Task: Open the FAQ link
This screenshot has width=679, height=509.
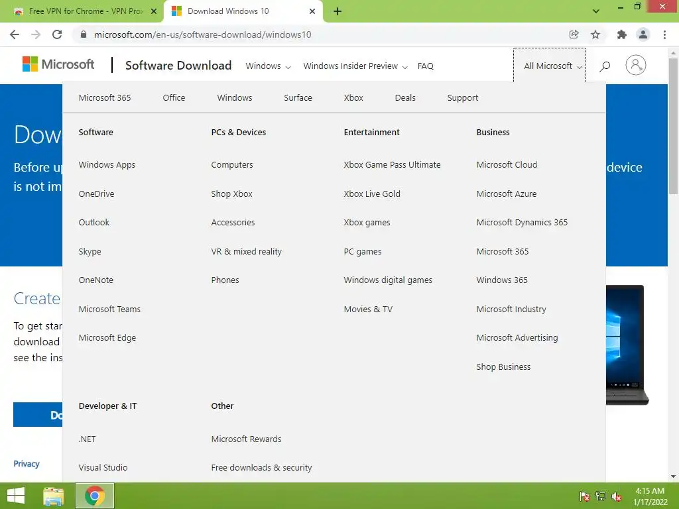Action: coord(425,66)
